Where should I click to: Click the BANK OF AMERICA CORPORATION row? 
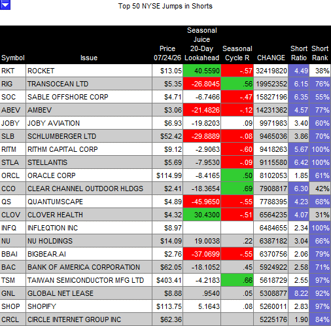(165, 267)
